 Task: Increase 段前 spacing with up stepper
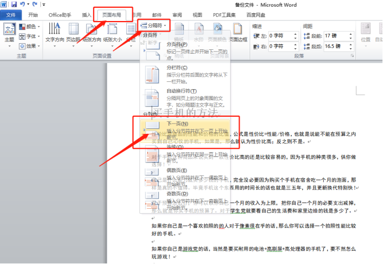pyautogui.click(x=350, y=34)
